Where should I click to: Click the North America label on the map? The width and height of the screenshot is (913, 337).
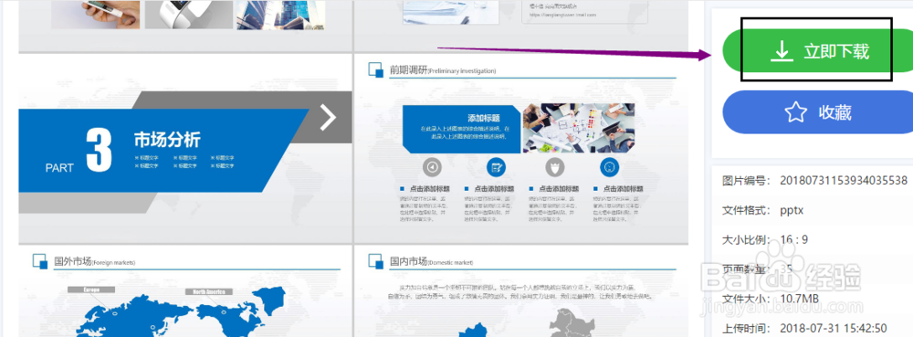[x=209, y=291]
